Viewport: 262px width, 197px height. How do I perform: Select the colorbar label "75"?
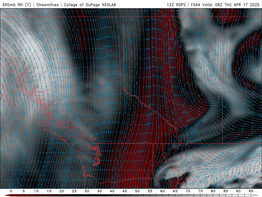(200, 191)
